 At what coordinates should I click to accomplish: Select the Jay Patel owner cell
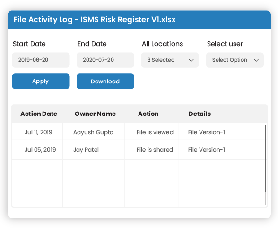tap(94, 150)
